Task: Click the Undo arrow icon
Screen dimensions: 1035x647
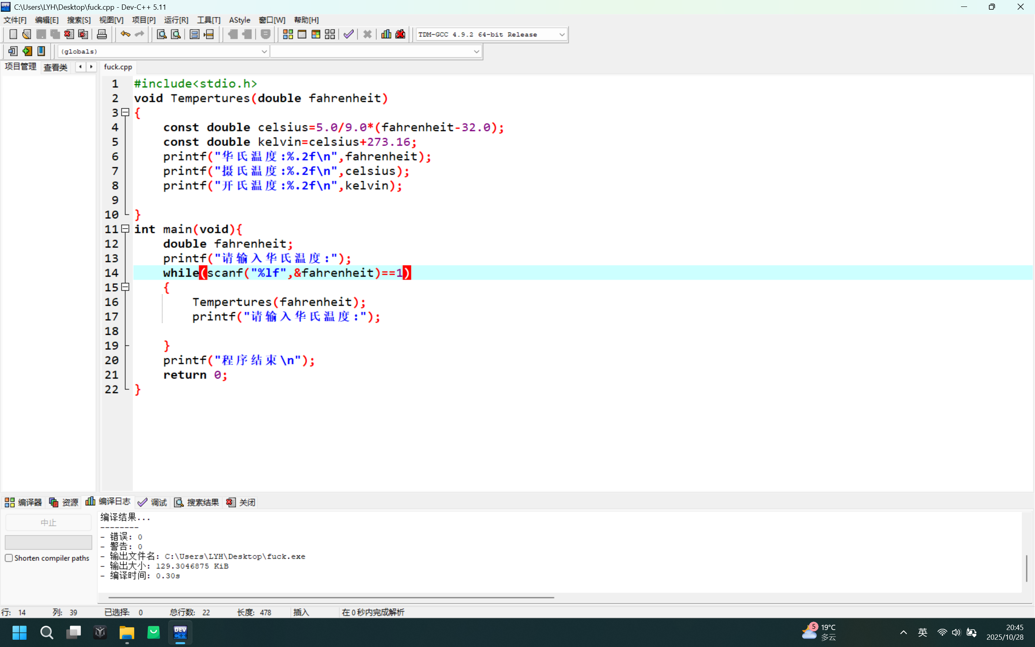Action: click(x=125, y=34)
